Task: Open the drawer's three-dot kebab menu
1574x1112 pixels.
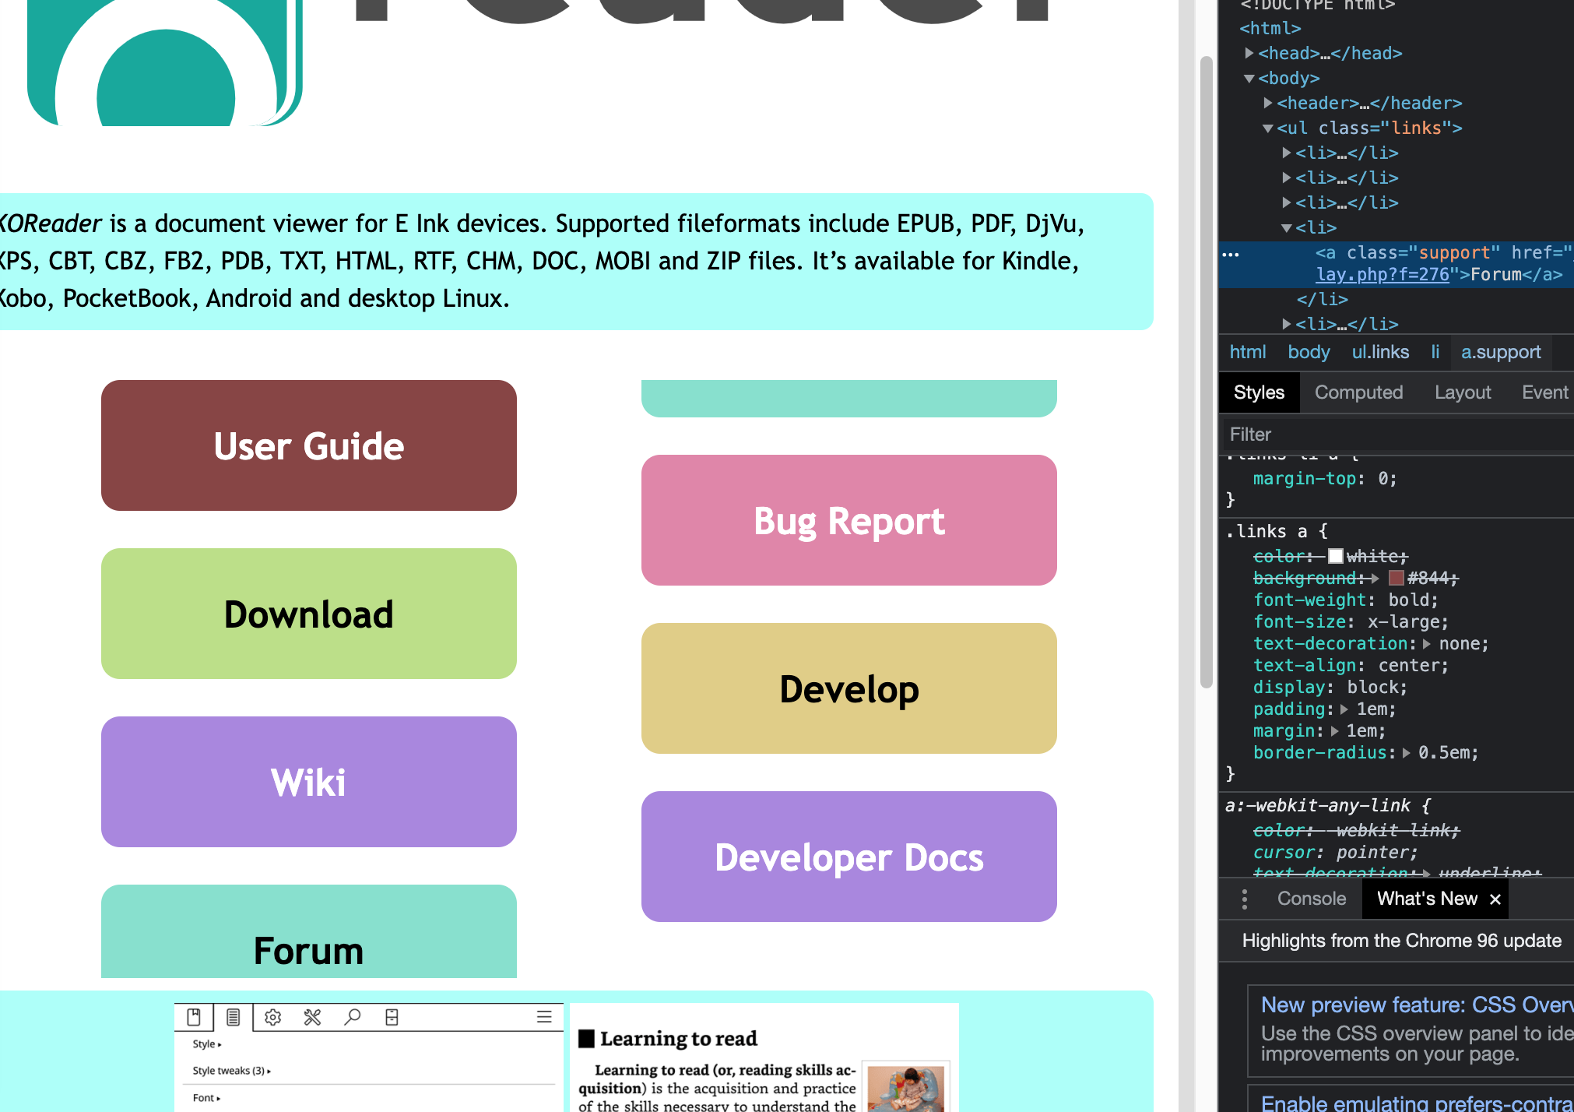Action: point(1245,899)
